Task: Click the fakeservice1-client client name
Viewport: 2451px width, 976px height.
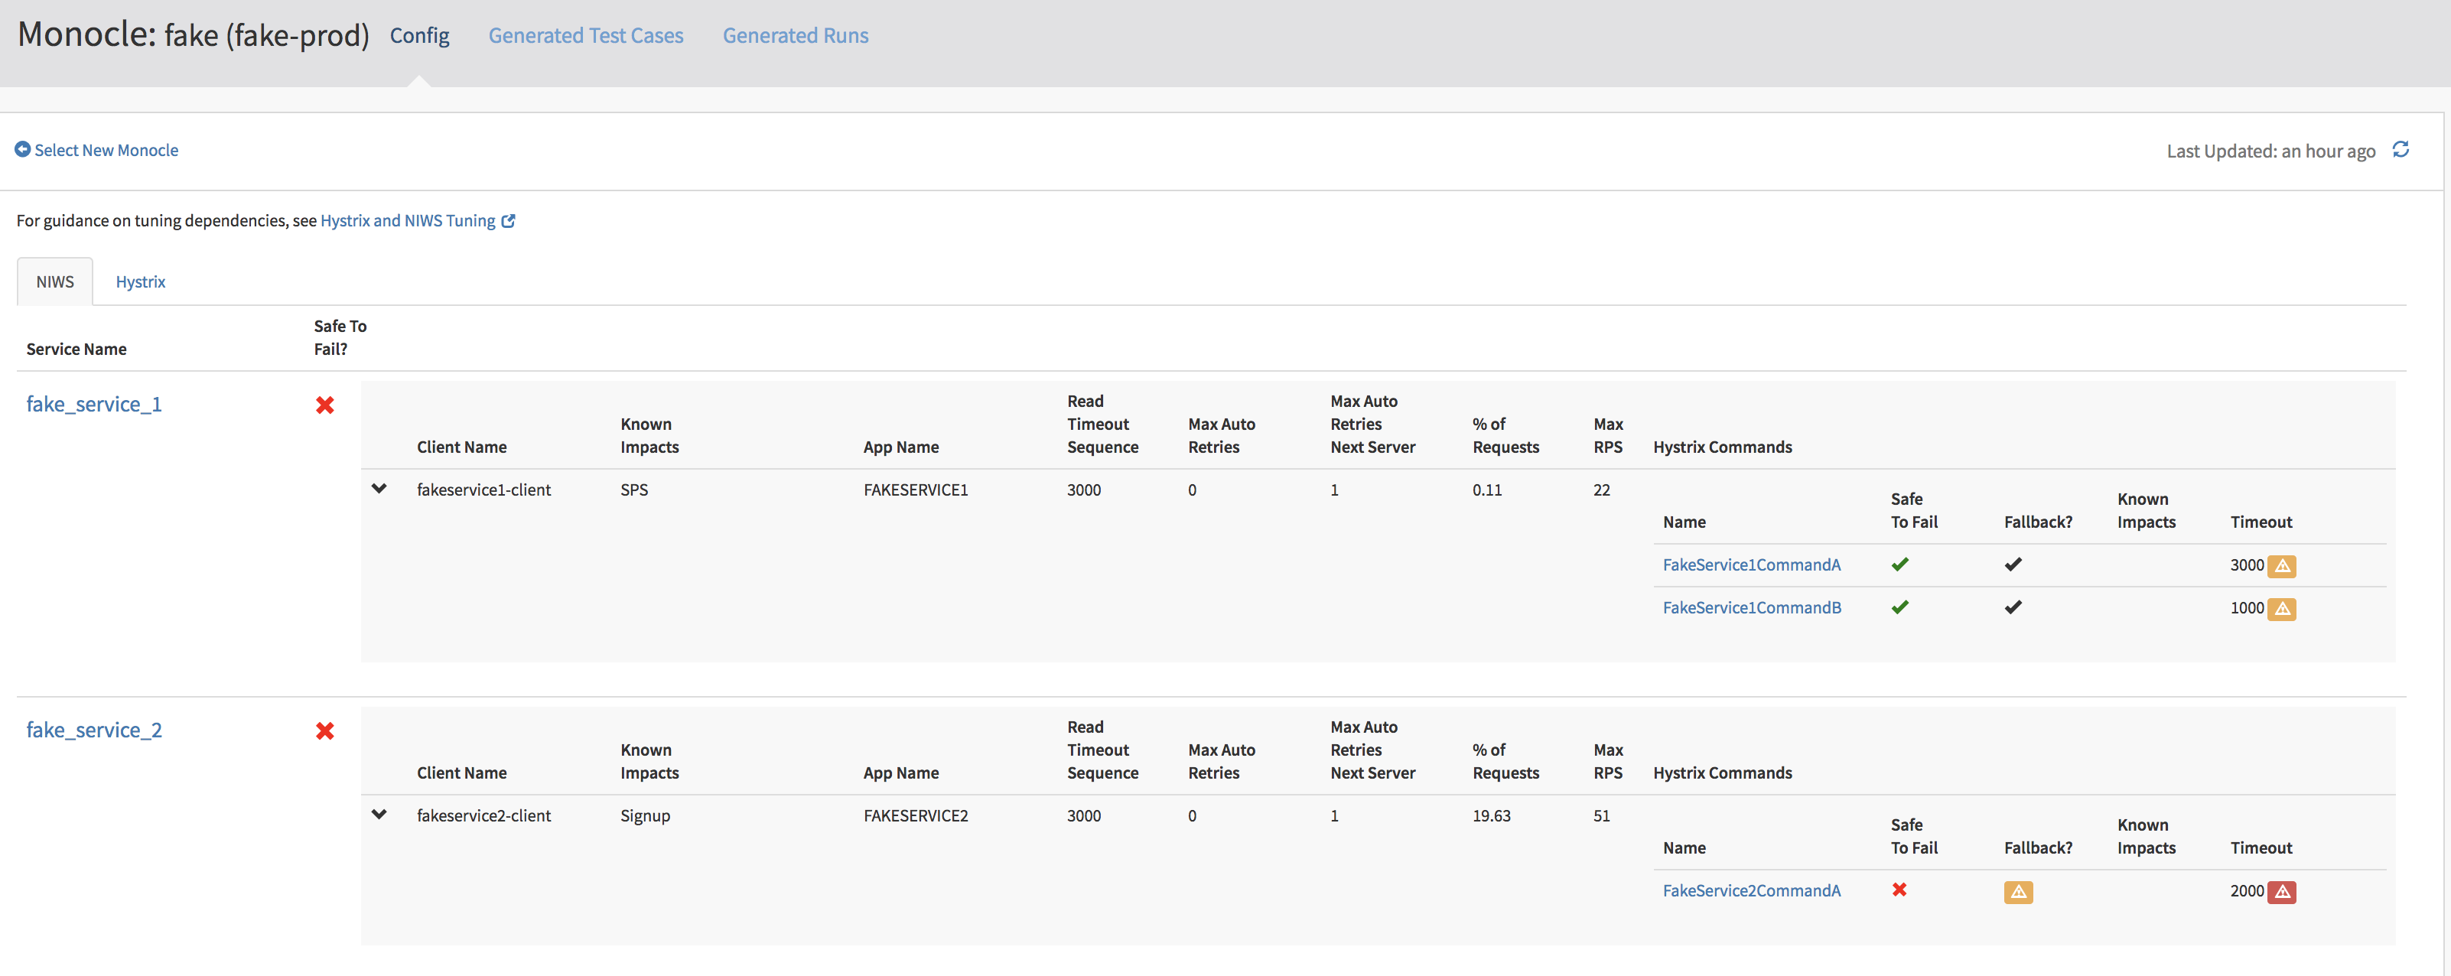Action: click(x=483, y=490)
